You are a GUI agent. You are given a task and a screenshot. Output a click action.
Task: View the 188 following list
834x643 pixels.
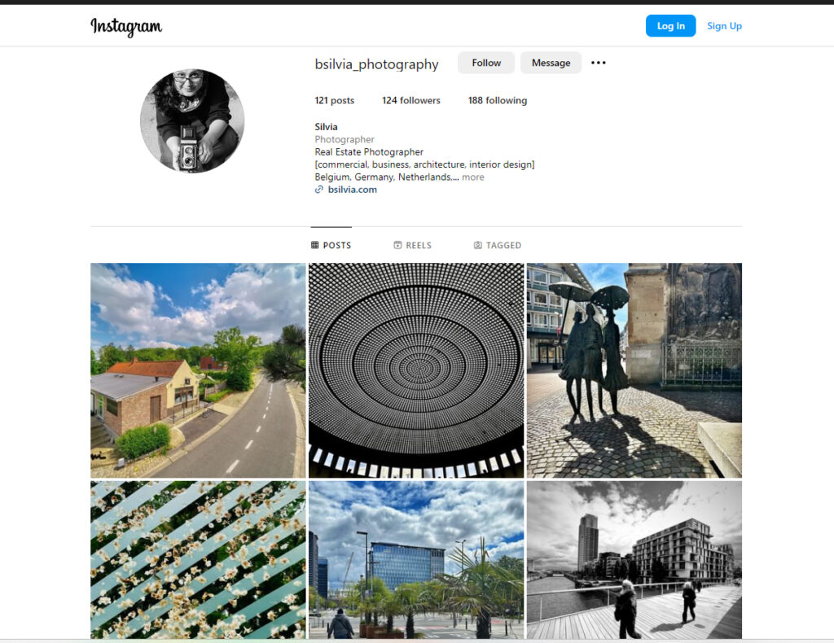point(498,100)
